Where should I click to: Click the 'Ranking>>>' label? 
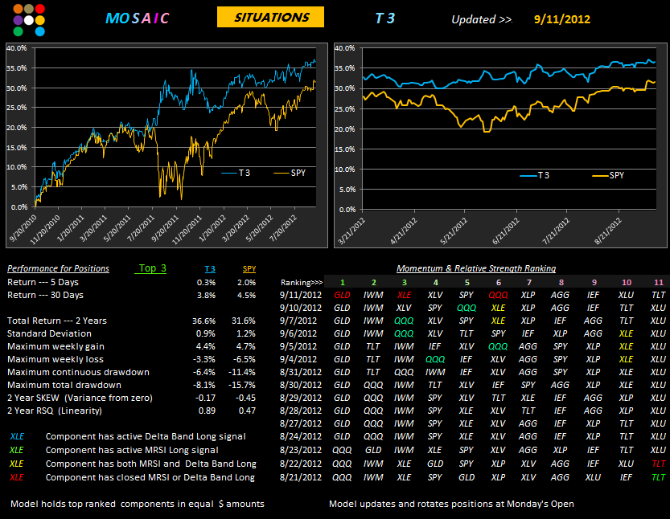click(x=302, y=283)
